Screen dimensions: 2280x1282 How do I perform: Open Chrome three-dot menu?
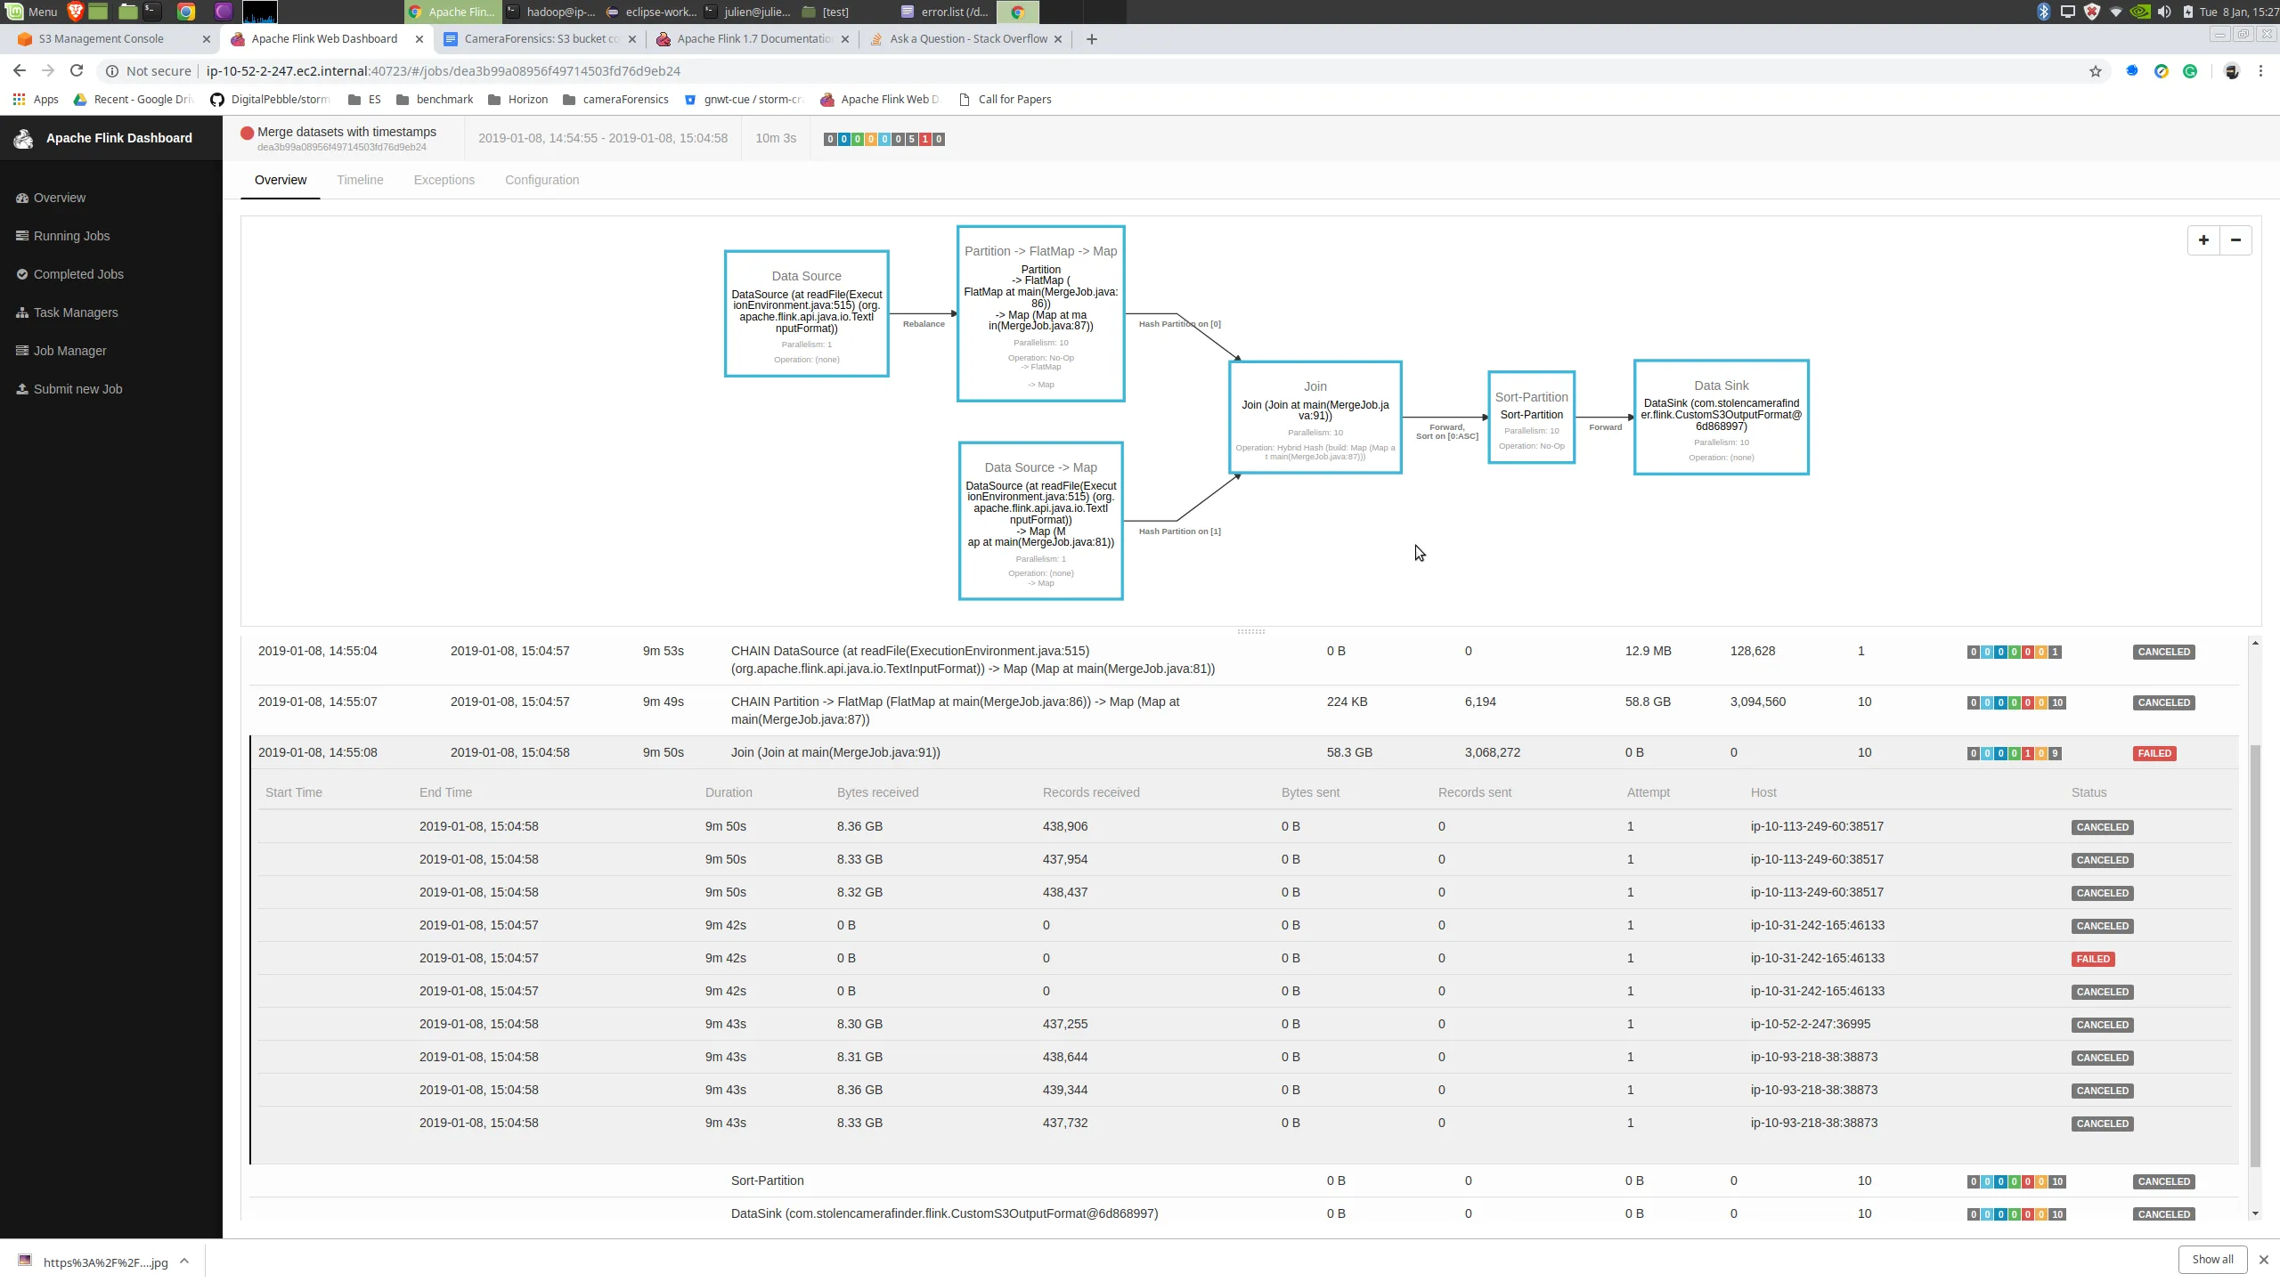coord(2260,71)
